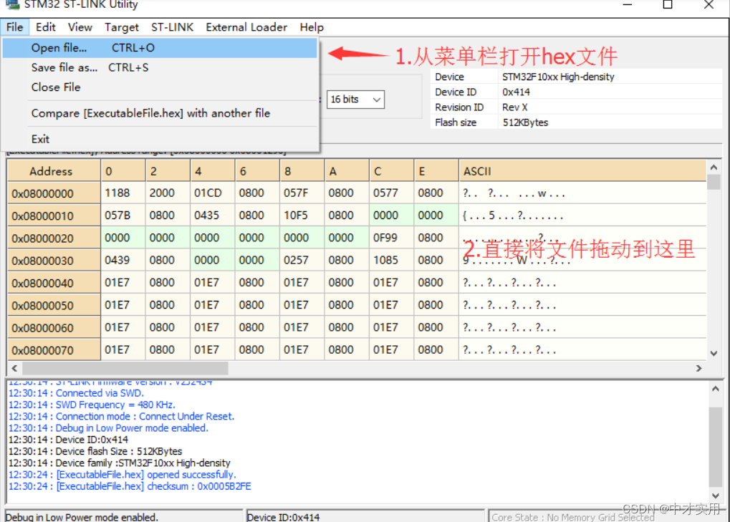Select address row 0x08000030

point(54,261)
